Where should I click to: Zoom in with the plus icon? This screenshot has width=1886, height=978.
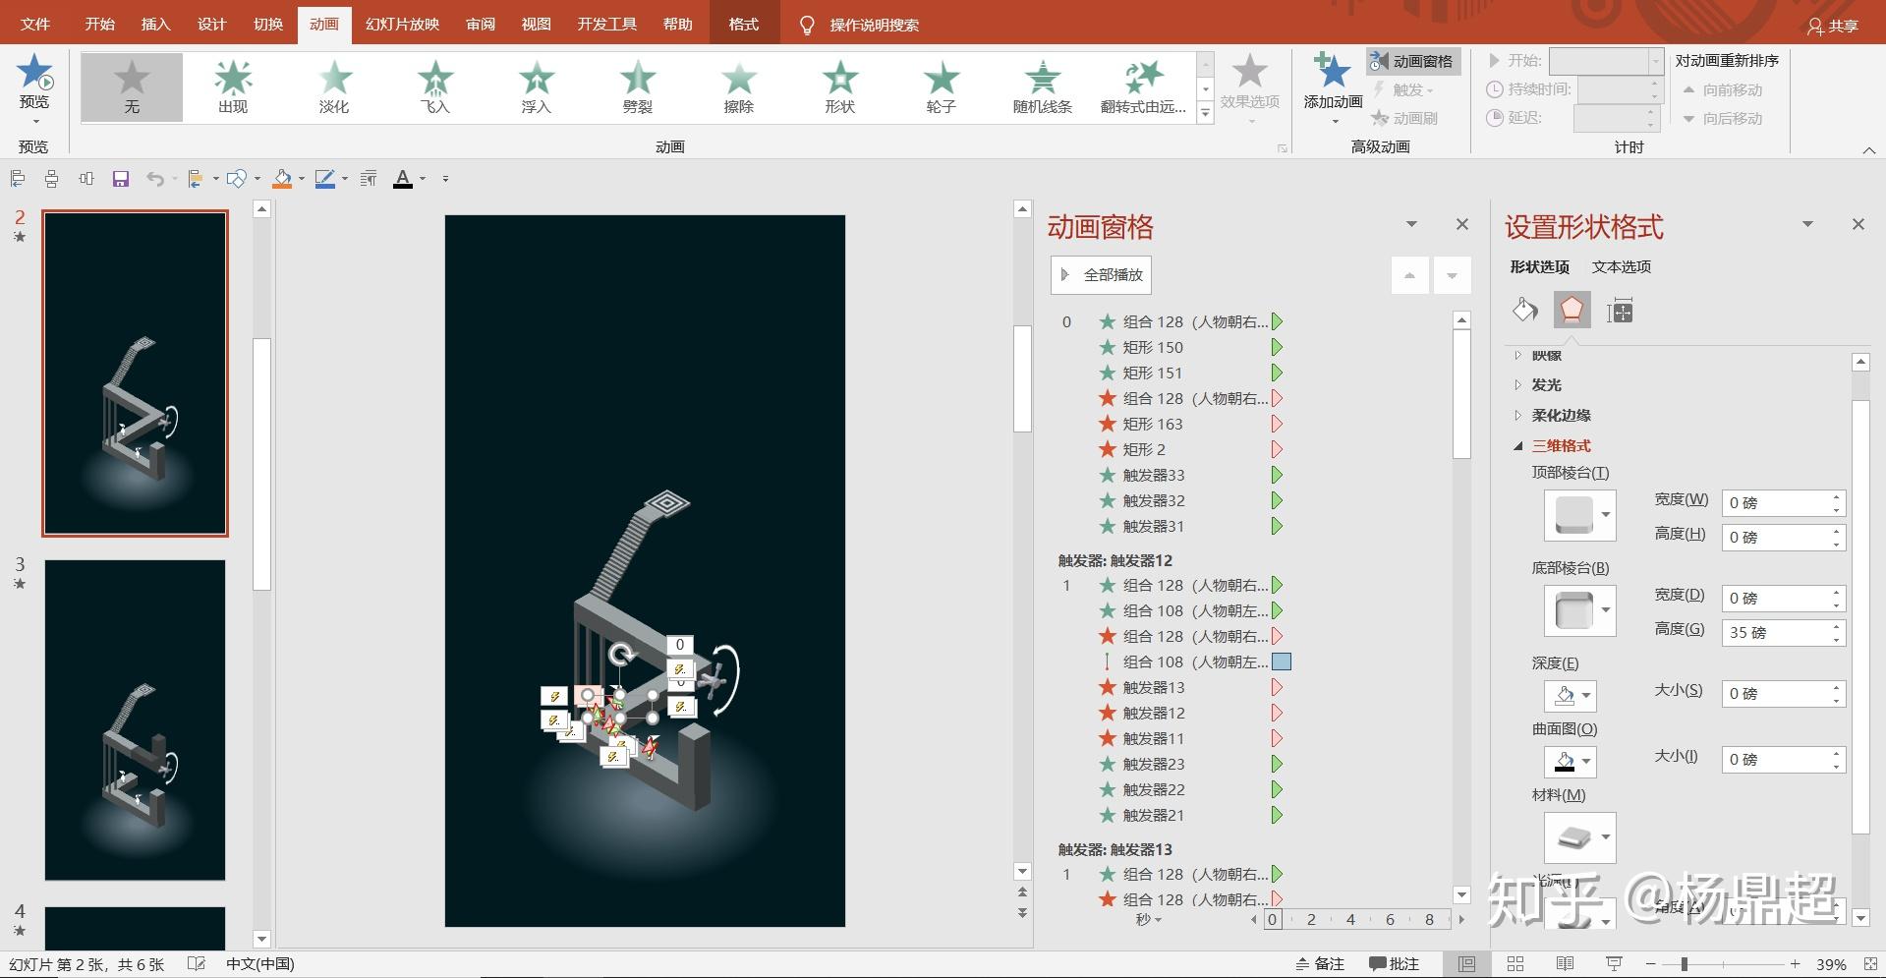click(1795, 964)
